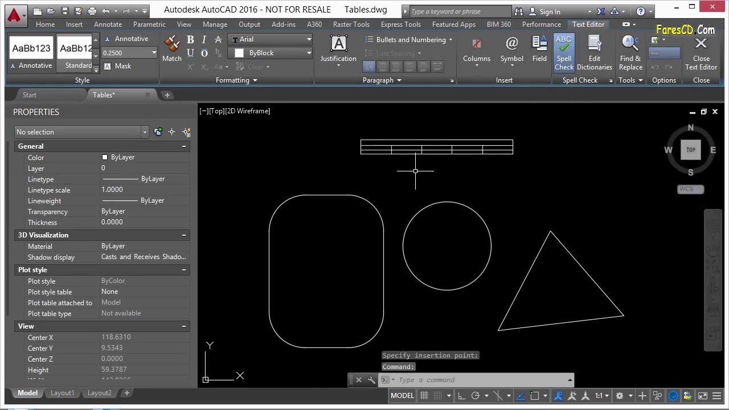Click the Columns button
Screen dimensions: 729x410
point(477,51)
